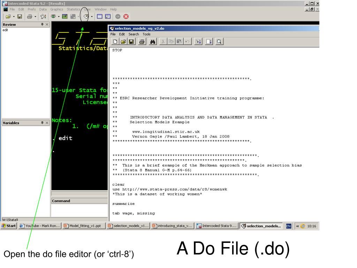Click the grey Go (more) icon
357x268 pixels.
click(x=118, y=16)
